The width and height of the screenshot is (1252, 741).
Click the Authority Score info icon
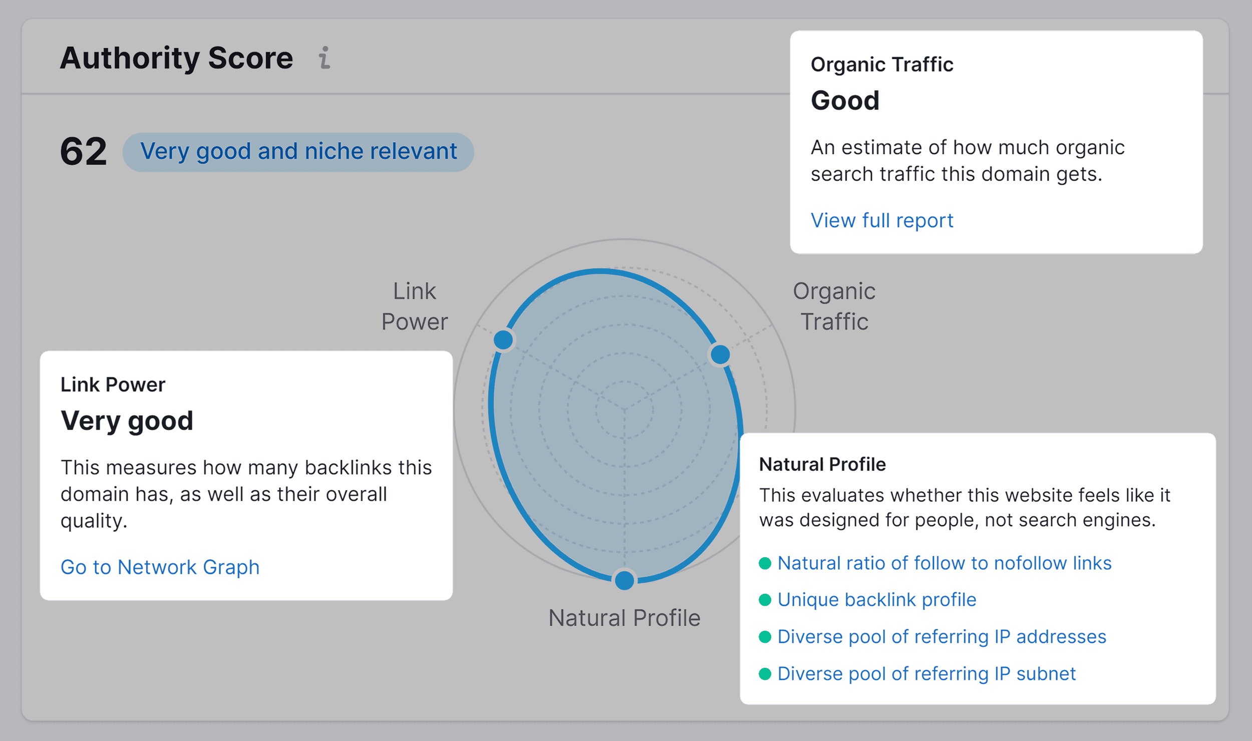click(x=325, y=58)
